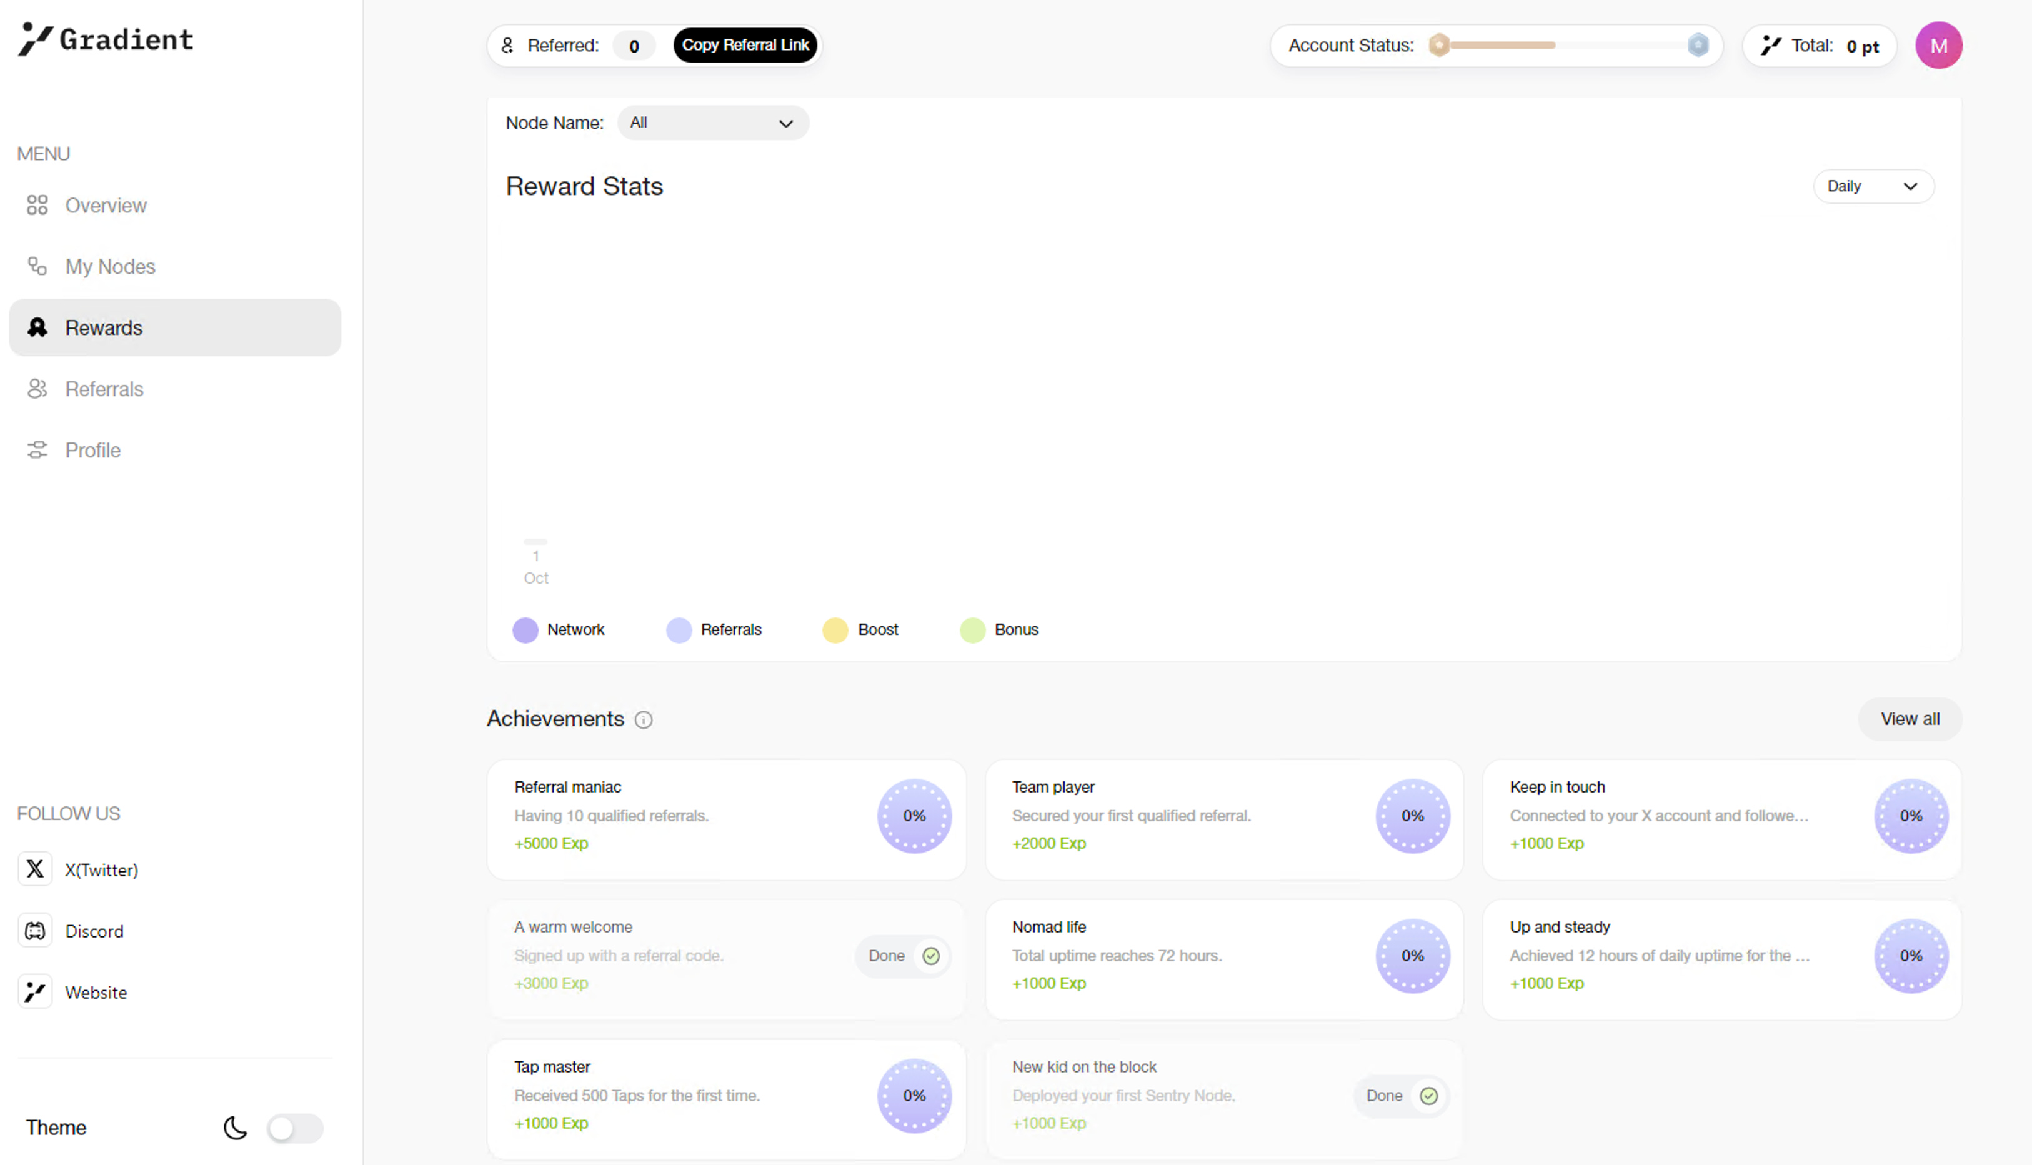Open the X(Twitter) icon link
Viewport: 2032px width, 1165px height.
(35, 869)
